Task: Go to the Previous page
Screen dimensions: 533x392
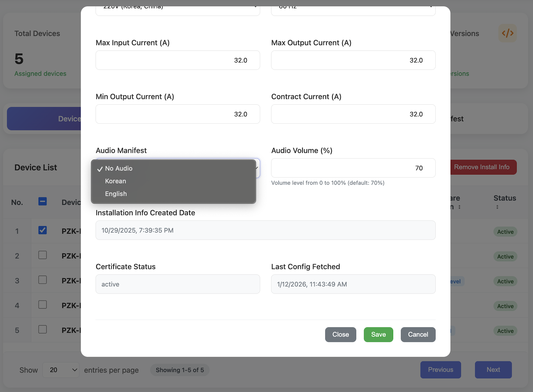Action: 440,370
